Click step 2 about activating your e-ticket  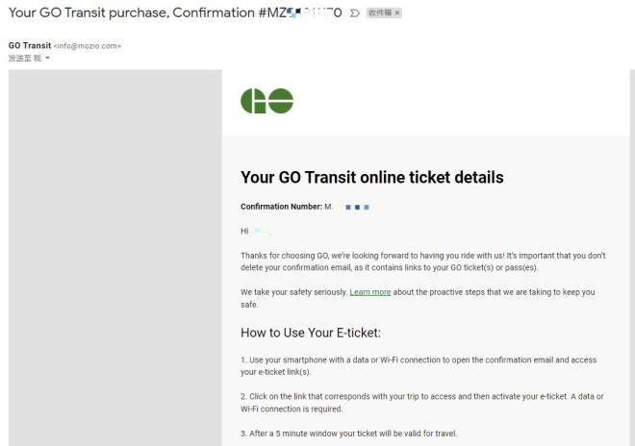(x=422, y=403)
